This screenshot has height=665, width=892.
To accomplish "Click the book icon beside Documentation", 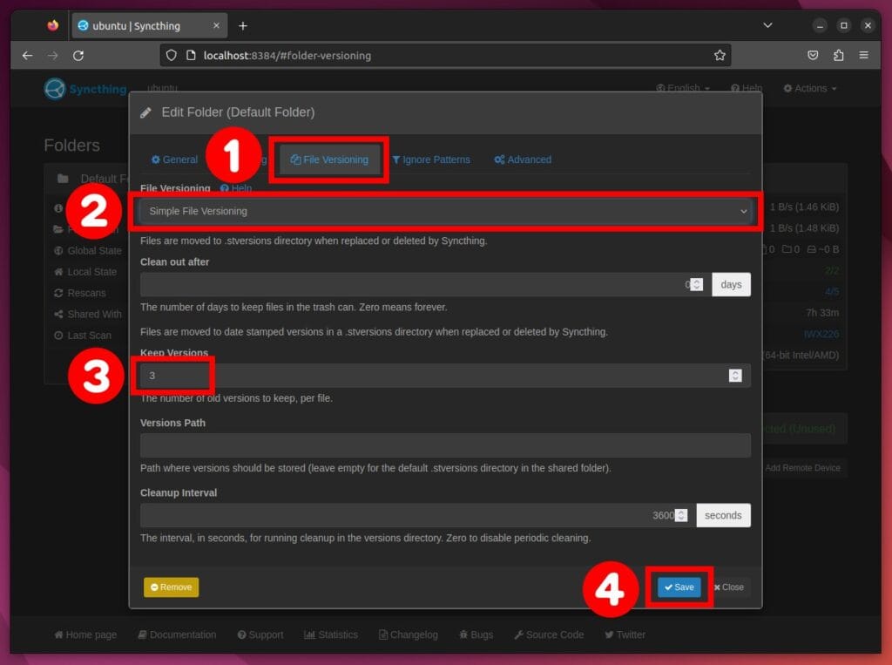I will [x=142, y=634].
